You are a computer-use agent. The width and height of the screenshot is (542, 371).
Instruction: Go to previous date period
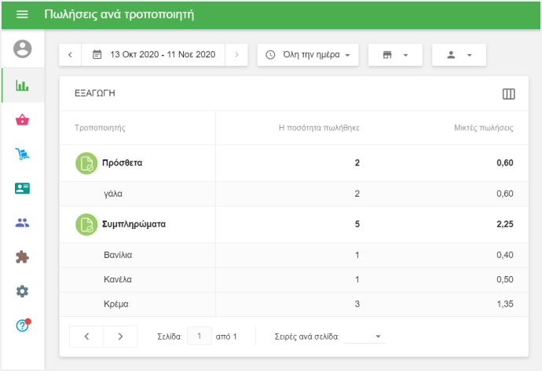click(x=70, y=55)
